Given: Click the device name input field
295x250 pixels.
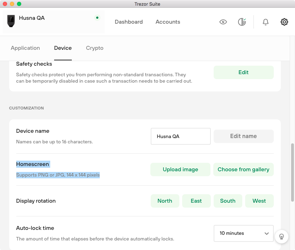Looking at the screenshot, I should pyautogui.click(x=181, y=136).
